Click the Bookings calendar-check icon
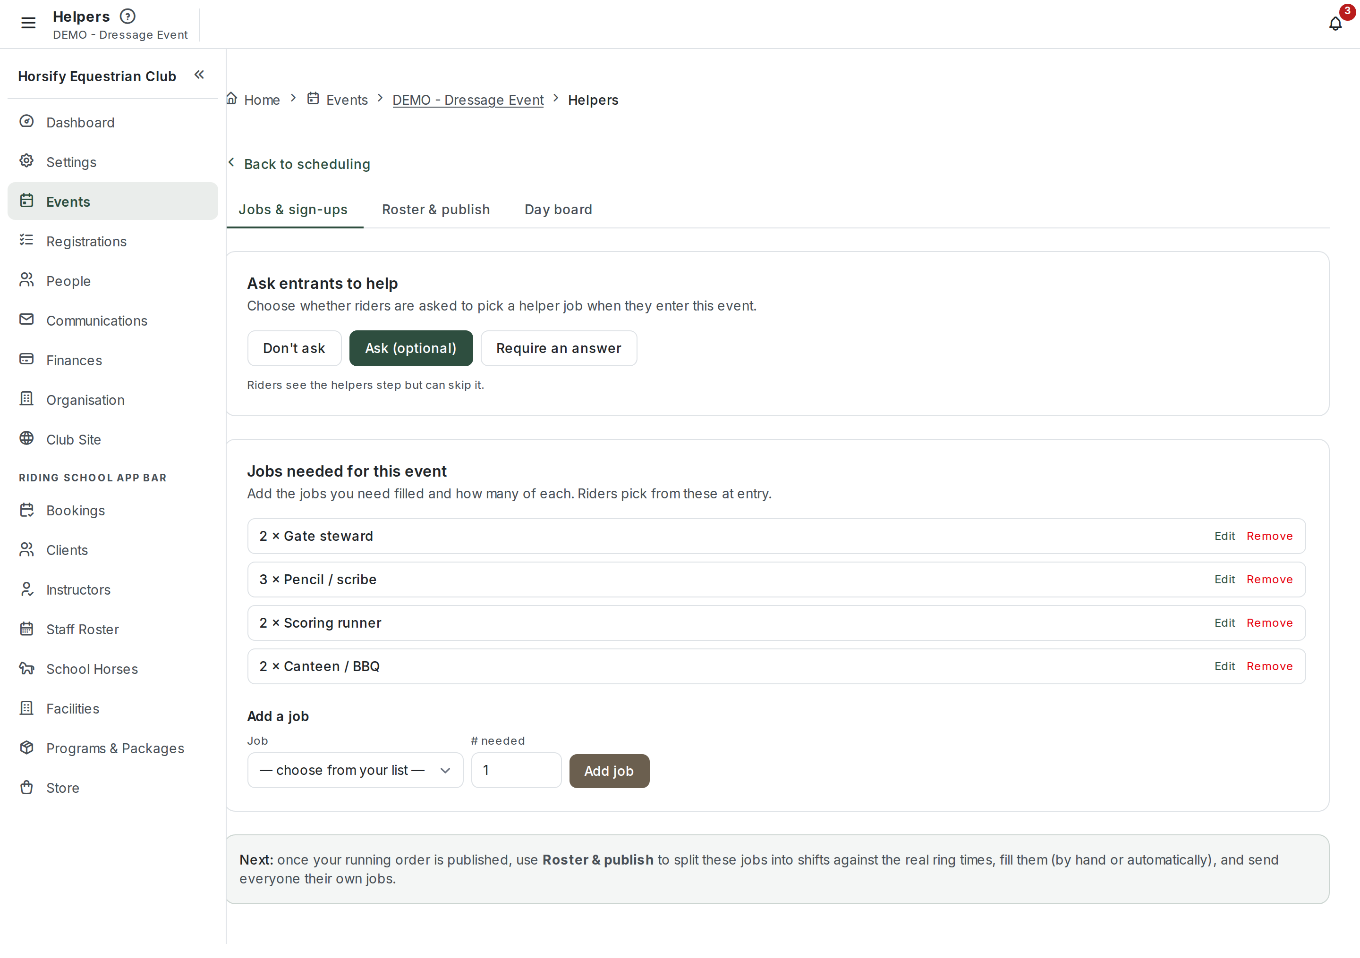The image size is (1360, 958). (x=26, y=510)
